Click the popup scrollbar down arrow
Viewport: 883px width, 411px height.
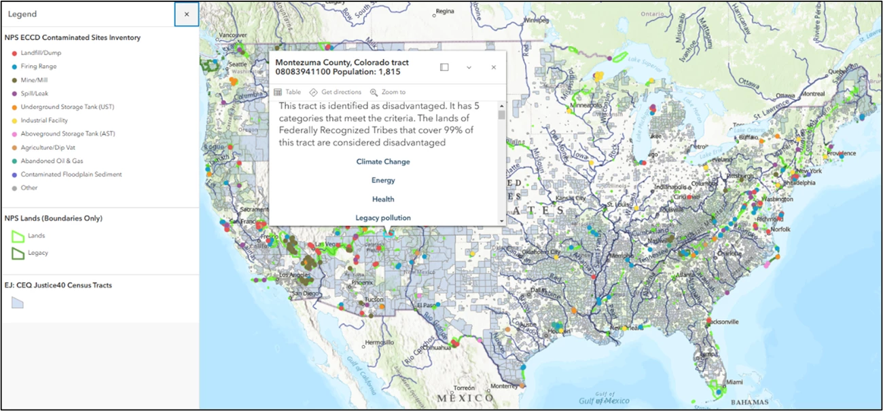[502, 221]
